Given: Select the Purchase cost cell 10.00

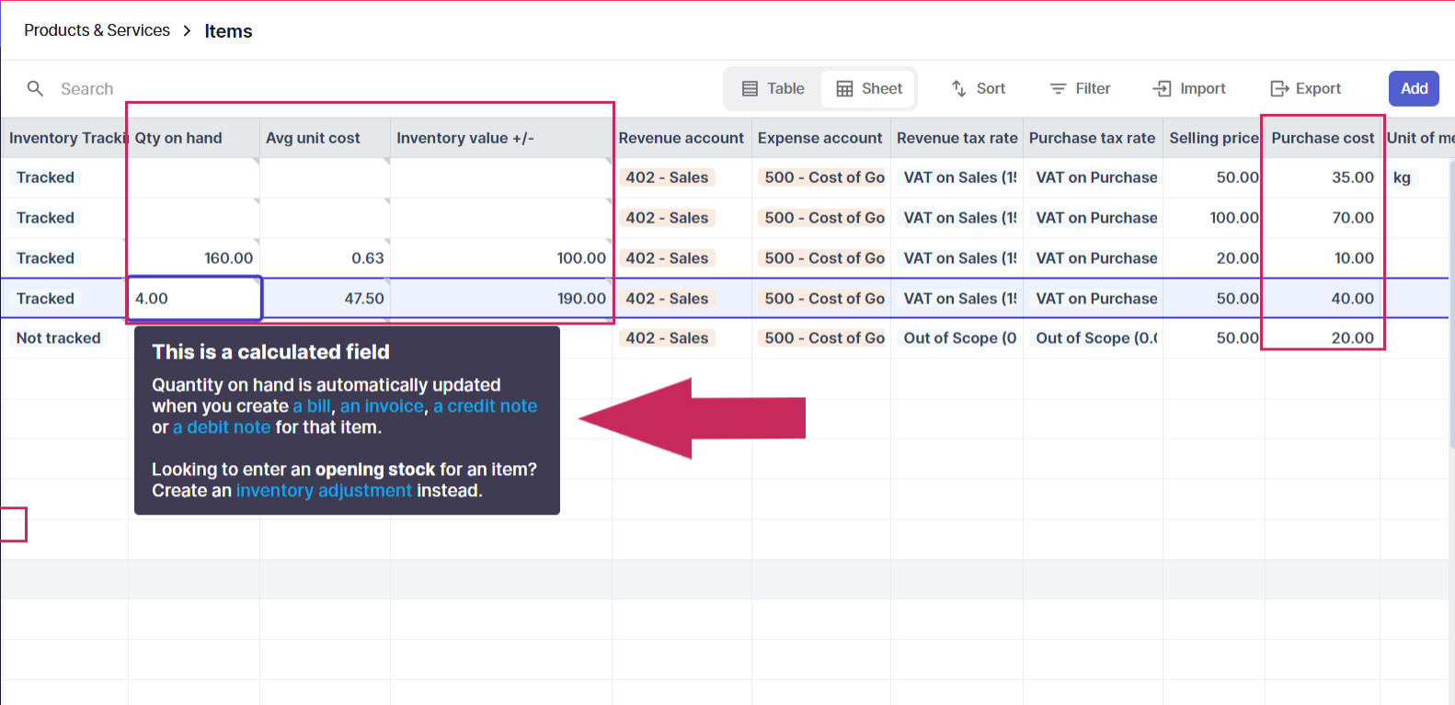Looking at the screenshot, I should pyautogui.click(x=1323, y=258).
